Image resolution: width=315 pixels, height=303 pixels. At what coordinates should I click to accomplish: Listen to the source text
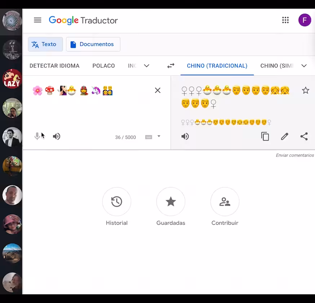[x=57, y=136]
